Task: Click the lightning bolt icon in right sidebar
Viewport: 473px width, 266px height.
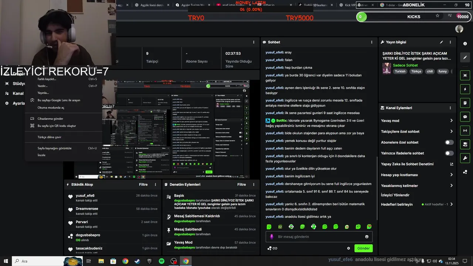Action: tap(465, 89)
